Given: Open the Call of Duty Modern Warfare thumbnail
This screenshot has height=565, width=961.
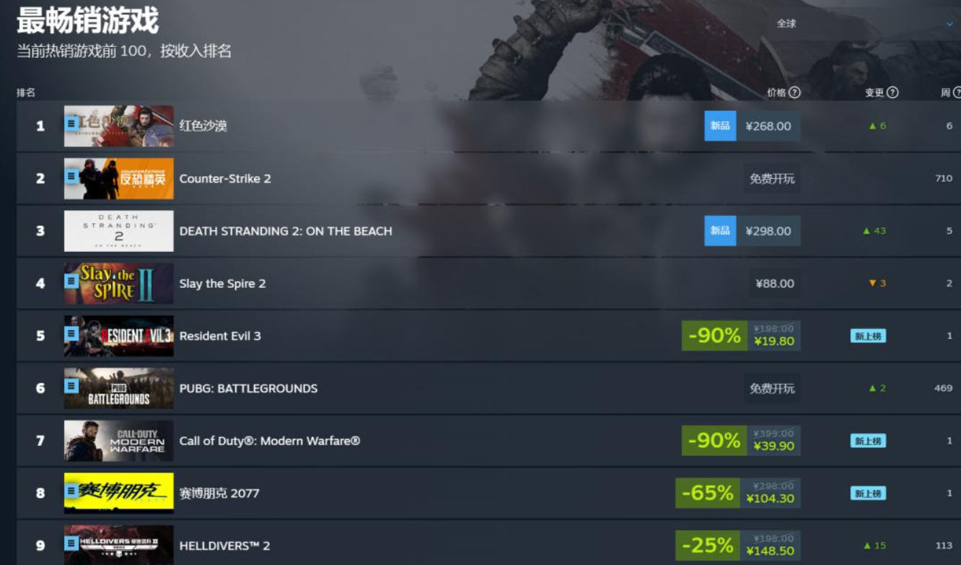Looking at the screenshot, I should 119,441.
